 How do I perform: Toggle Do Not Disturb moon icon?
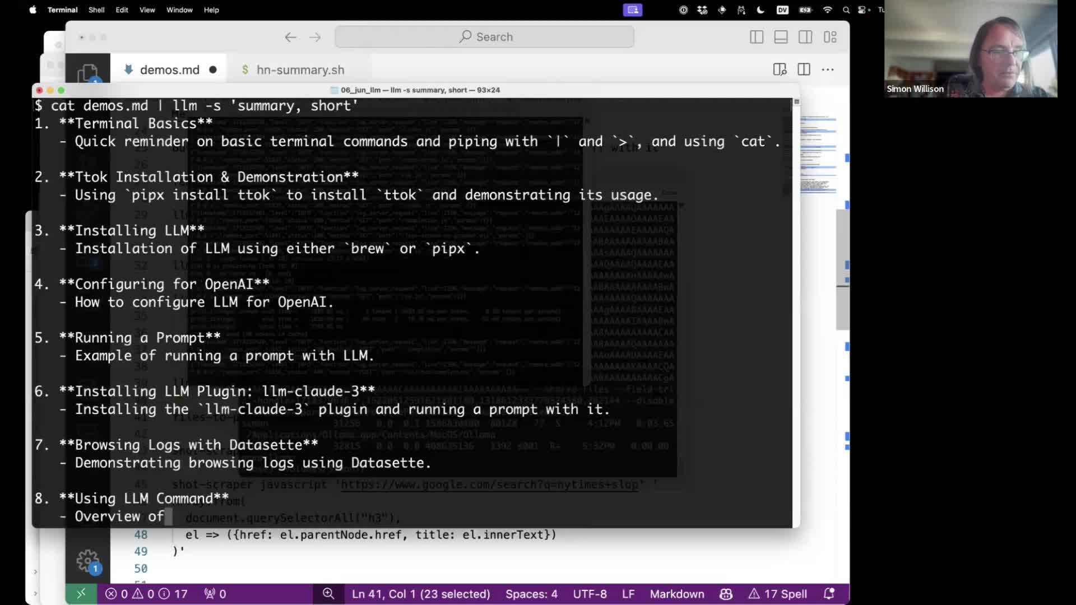tap(760, 10)
